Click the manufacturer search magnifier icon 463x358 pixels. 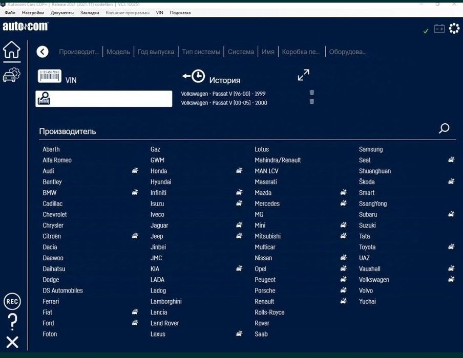pos(444,128)
